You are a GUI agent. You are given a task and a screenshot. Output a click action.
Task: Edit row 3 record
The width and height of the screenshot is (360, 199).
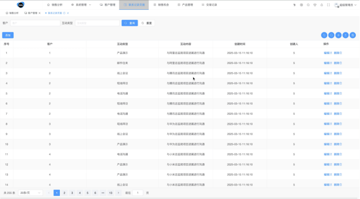328,73
